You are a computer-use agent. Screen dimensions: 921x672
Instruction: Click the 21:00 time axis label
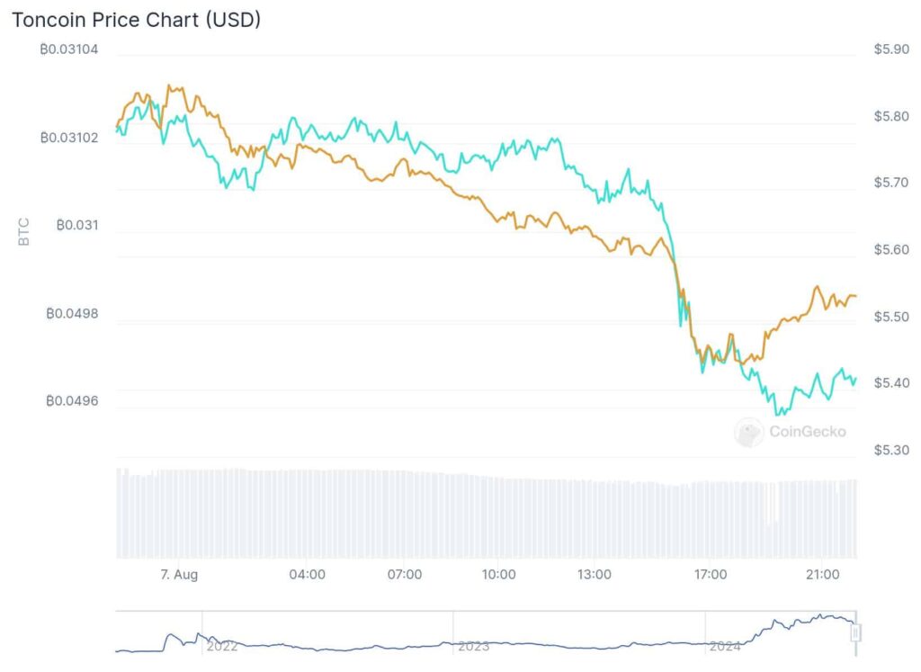pos(822,575)
